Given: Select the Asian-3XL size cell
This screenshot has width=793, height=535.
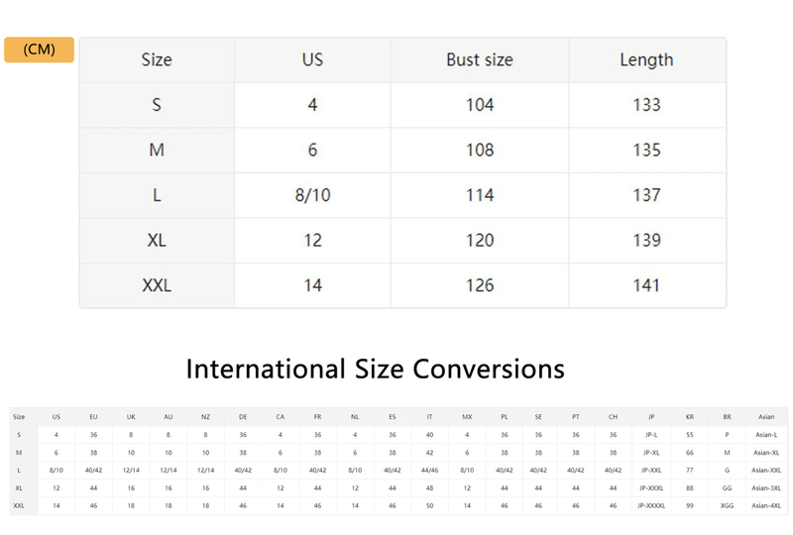Looking at the screenshot, I should click(x=766, y=488).
